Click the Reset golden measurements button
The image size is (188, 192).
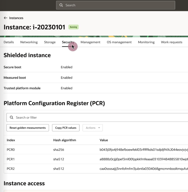pos(28,128)
